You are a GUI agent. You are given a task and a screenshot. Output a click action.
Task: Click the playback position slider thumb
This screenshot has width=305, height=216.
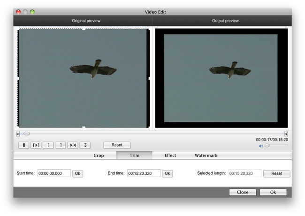(27, 134)
